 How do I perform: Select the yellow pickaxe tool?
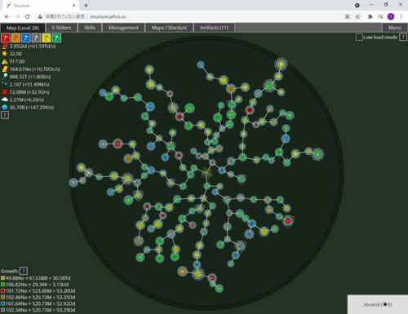(x=47, y=38)
